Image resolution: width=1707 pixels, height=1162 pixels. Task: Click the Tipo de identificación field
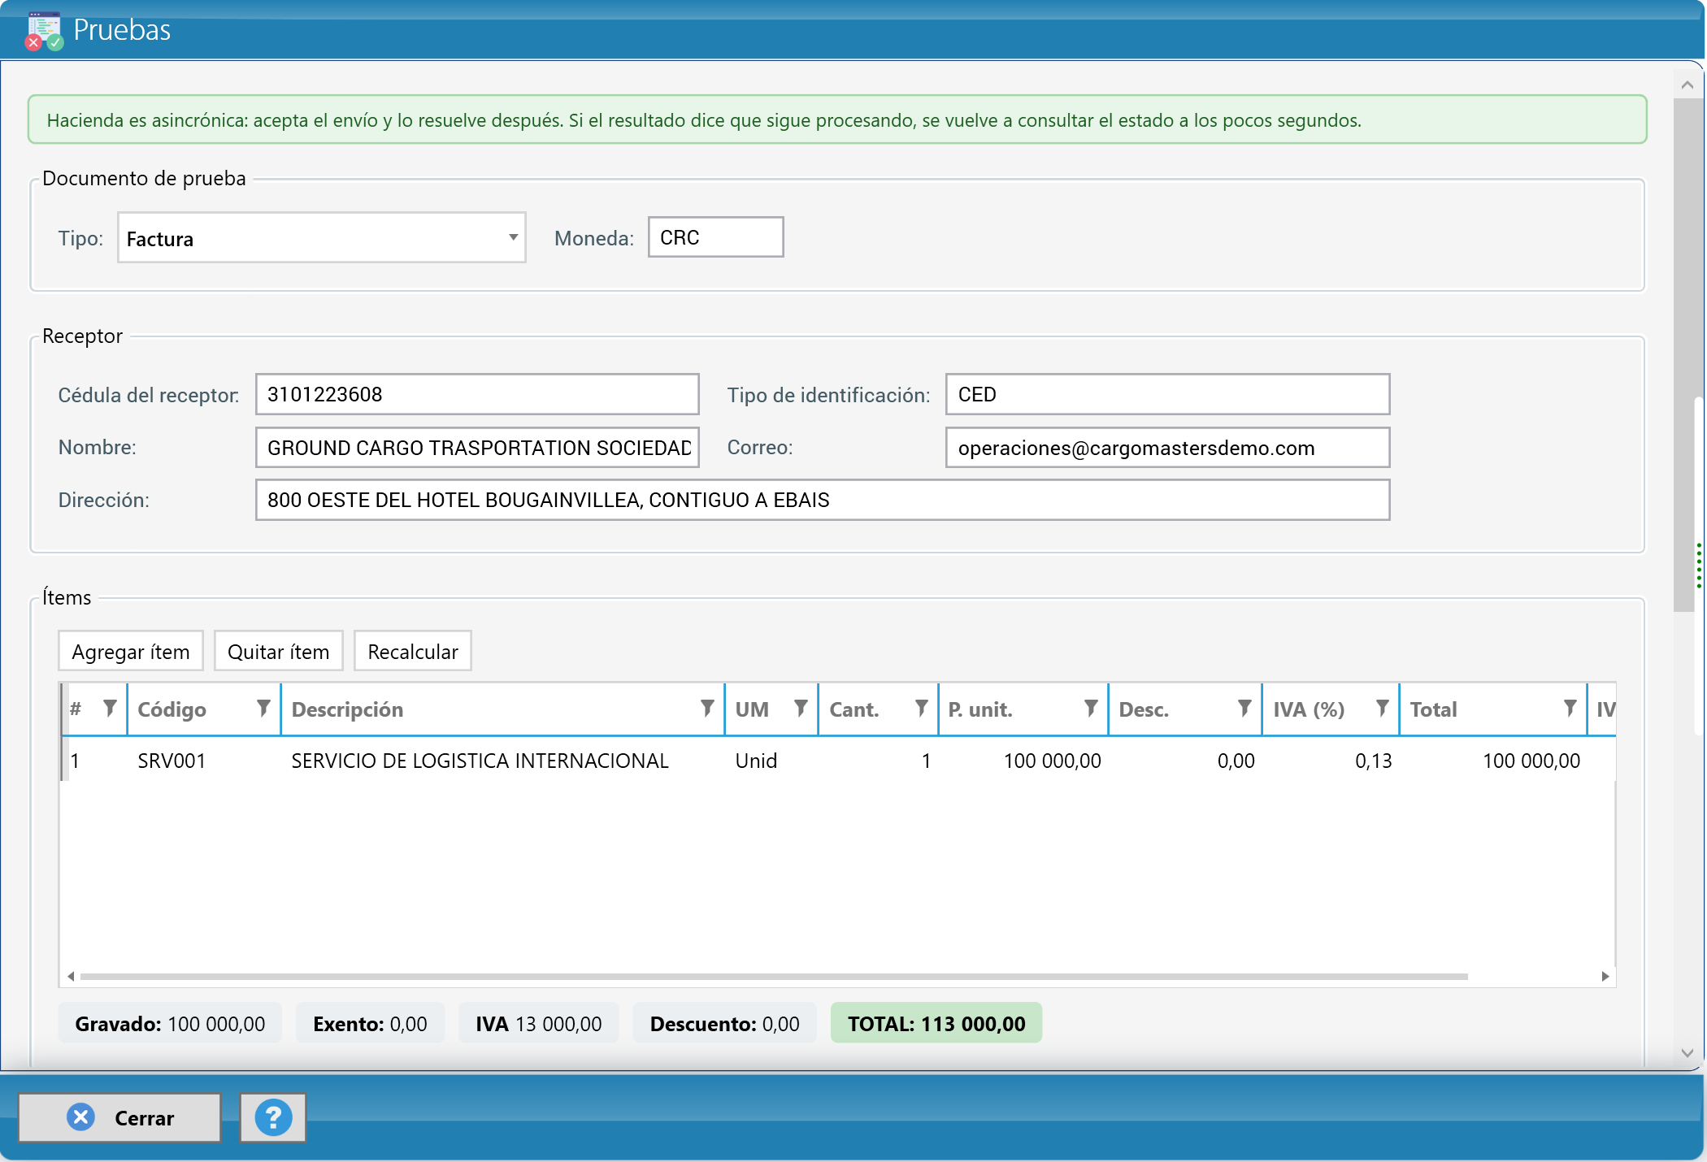coord(1167,395)
